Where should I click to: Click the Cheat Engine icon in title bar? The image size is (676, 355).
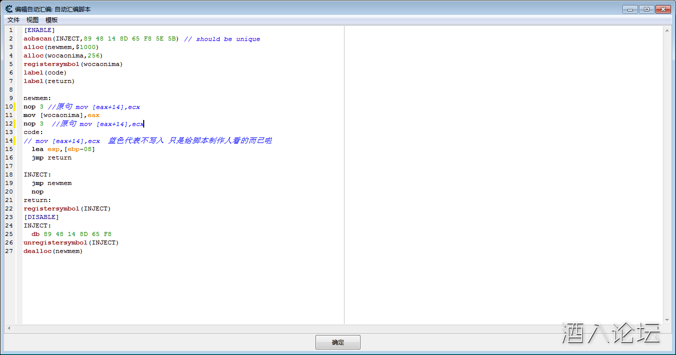point(9,9)
